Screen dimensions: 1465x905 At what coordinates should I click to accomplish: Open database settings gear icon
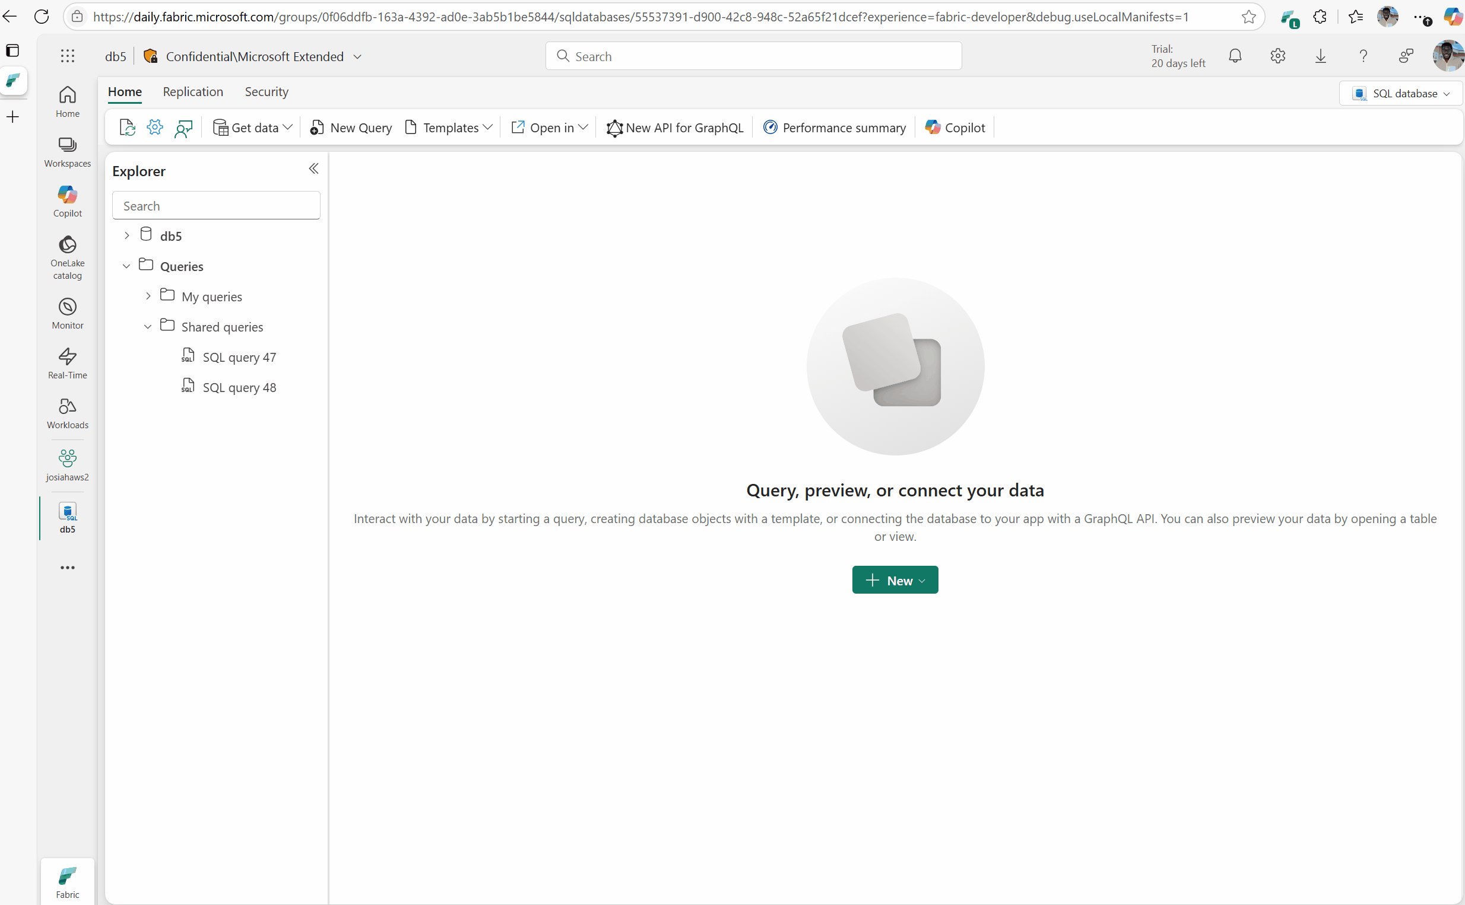click(x=154, y=127)
